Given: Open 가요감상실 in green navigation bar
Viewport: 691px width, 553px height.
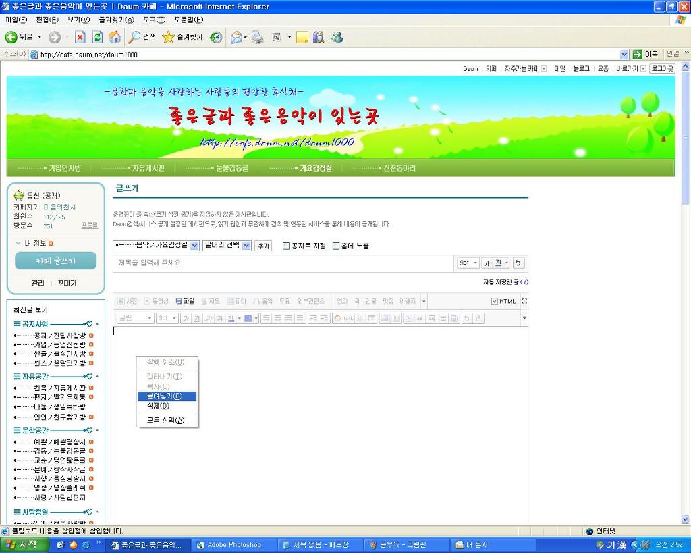Looking at the screenshot, I should coord(316,168).
